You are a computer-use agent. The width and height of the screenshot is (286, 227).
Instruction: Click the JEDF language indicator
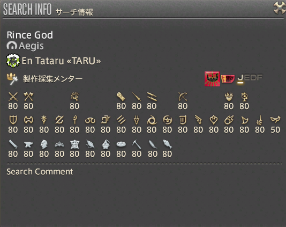pos(250,78)
